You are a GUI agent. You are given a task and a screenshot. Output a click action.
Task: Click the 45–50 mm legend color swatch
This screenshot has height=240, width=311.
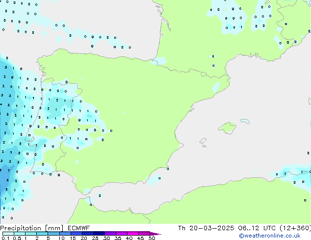point(144,234)
